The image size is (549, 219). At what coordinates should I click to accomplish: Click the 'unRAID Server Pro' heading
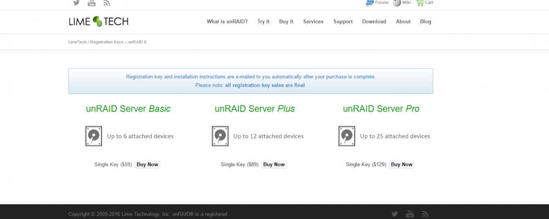(x=381, y=109)
